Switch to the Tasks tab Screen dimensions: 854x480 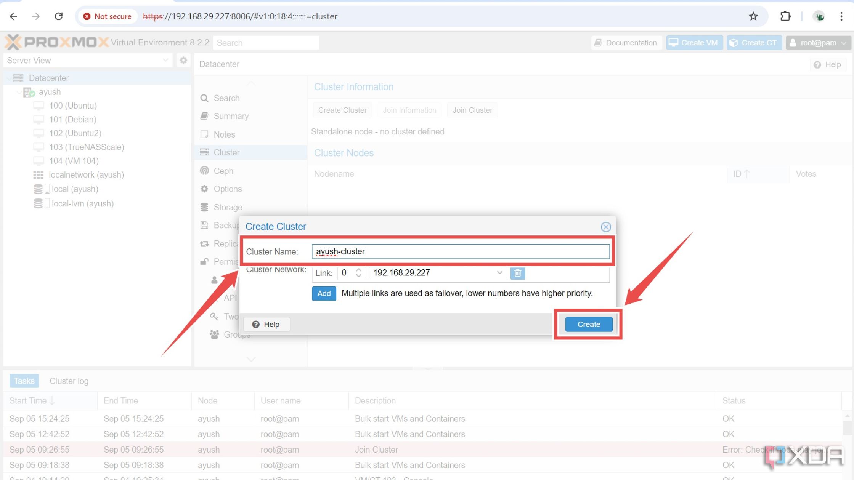coord(24,381)
